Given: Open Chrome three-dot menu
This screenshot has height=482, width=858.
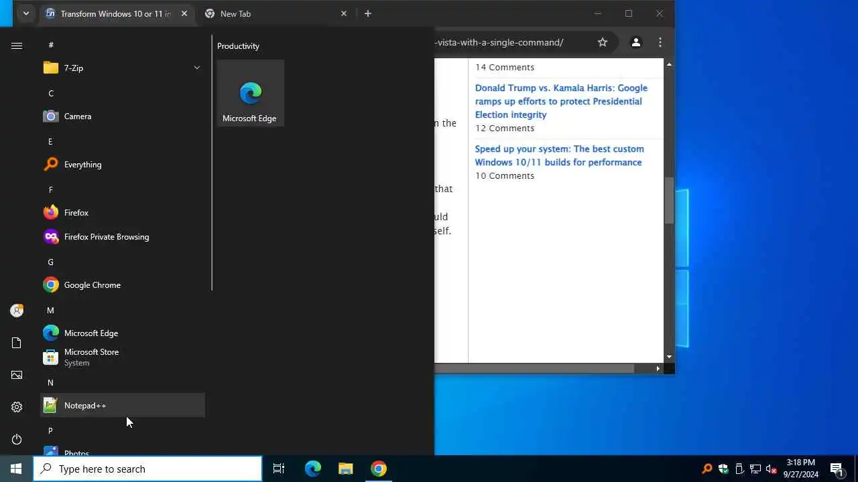Looking at the screenshot, I should pyautogui.click(x=660, y=42).
